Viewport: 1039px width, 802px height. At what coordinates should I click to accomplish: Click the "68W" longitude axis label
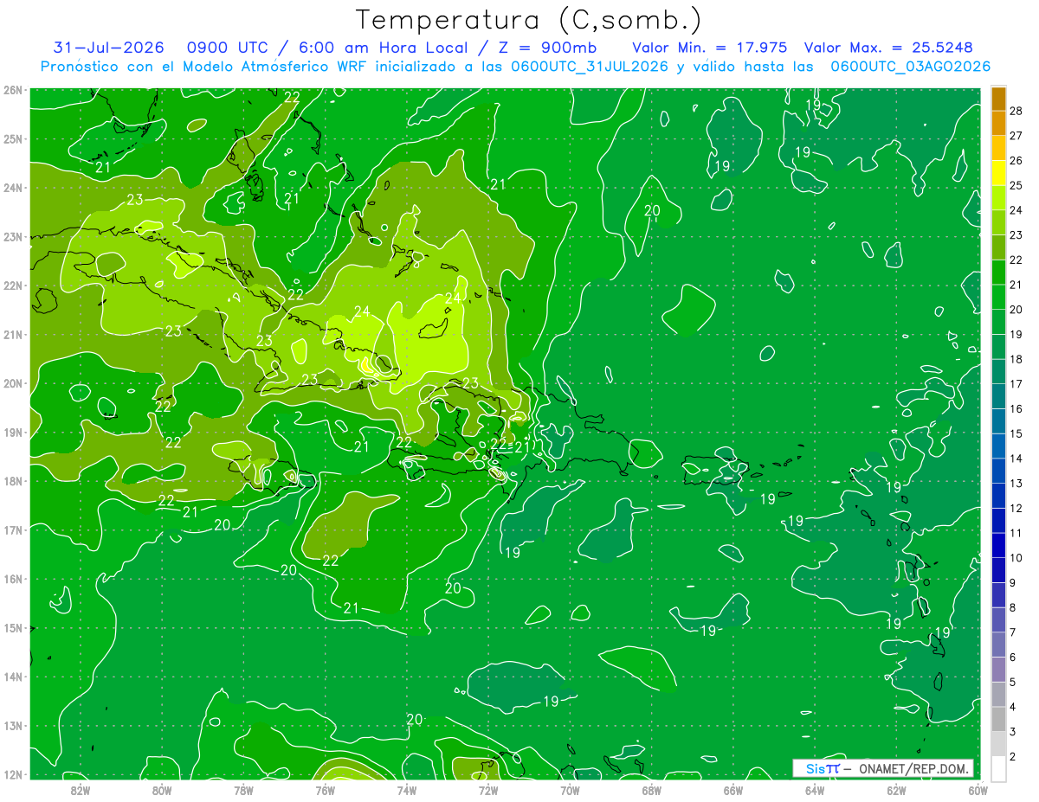coord(652,790)
